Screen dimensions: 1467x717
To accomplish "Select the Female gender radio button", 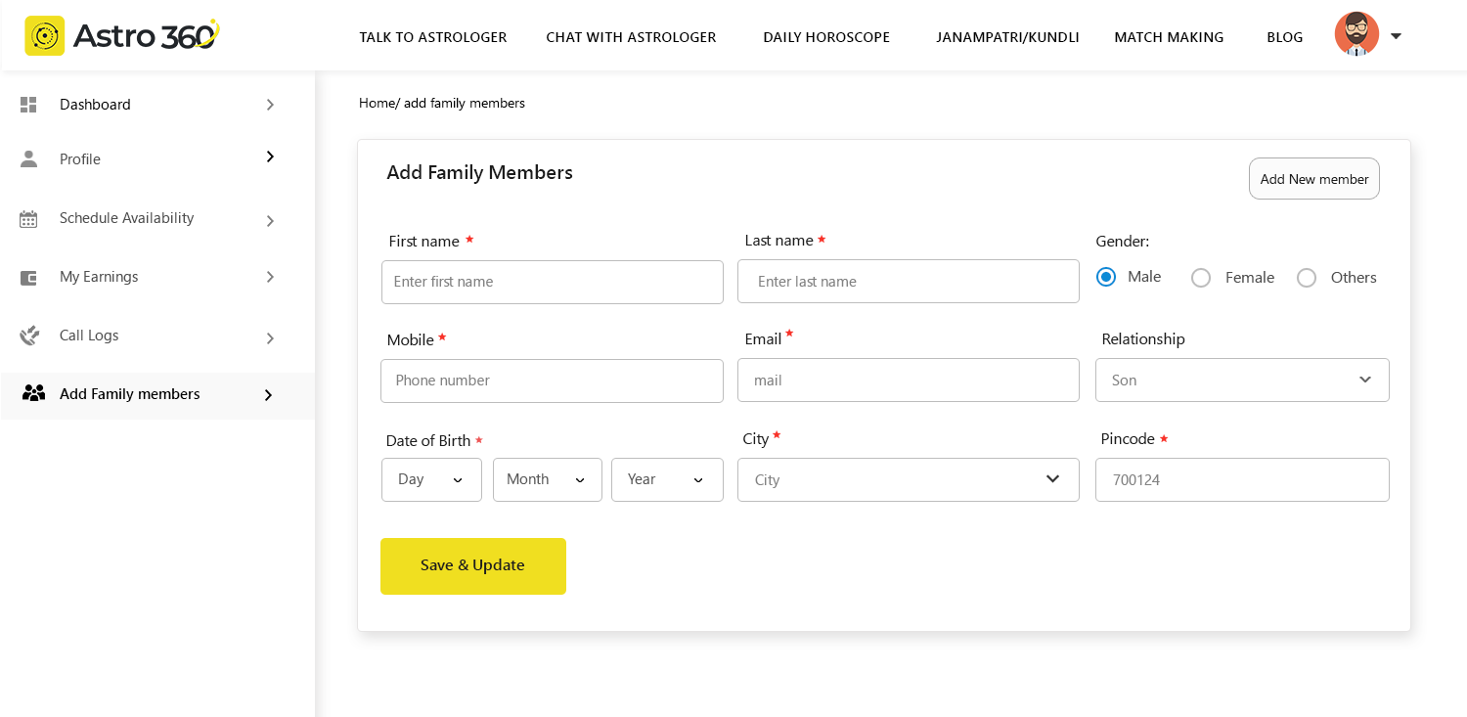I will 1201,278.
